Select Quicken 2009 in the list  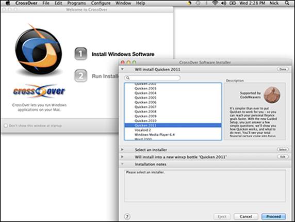(x=173, y=116)
